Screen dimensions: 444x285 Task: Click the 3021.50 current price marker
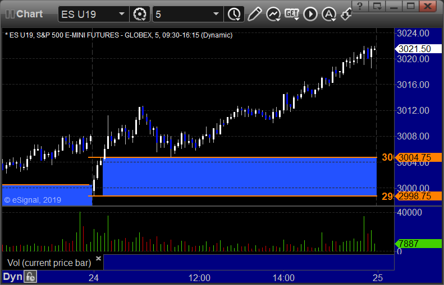click(x=418, y=49)
